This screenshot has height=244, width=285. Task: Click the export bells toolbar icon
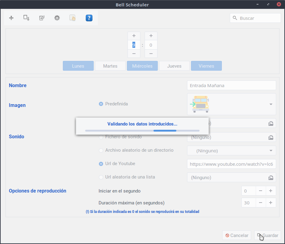coord(27,18)
